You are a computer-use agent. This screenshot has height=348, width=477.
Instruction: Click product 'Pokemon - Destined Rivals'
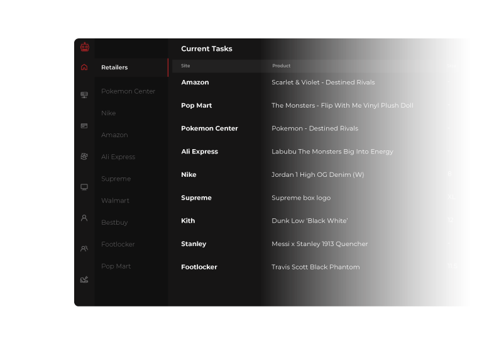pyautogui.click(x=315, y=128)
